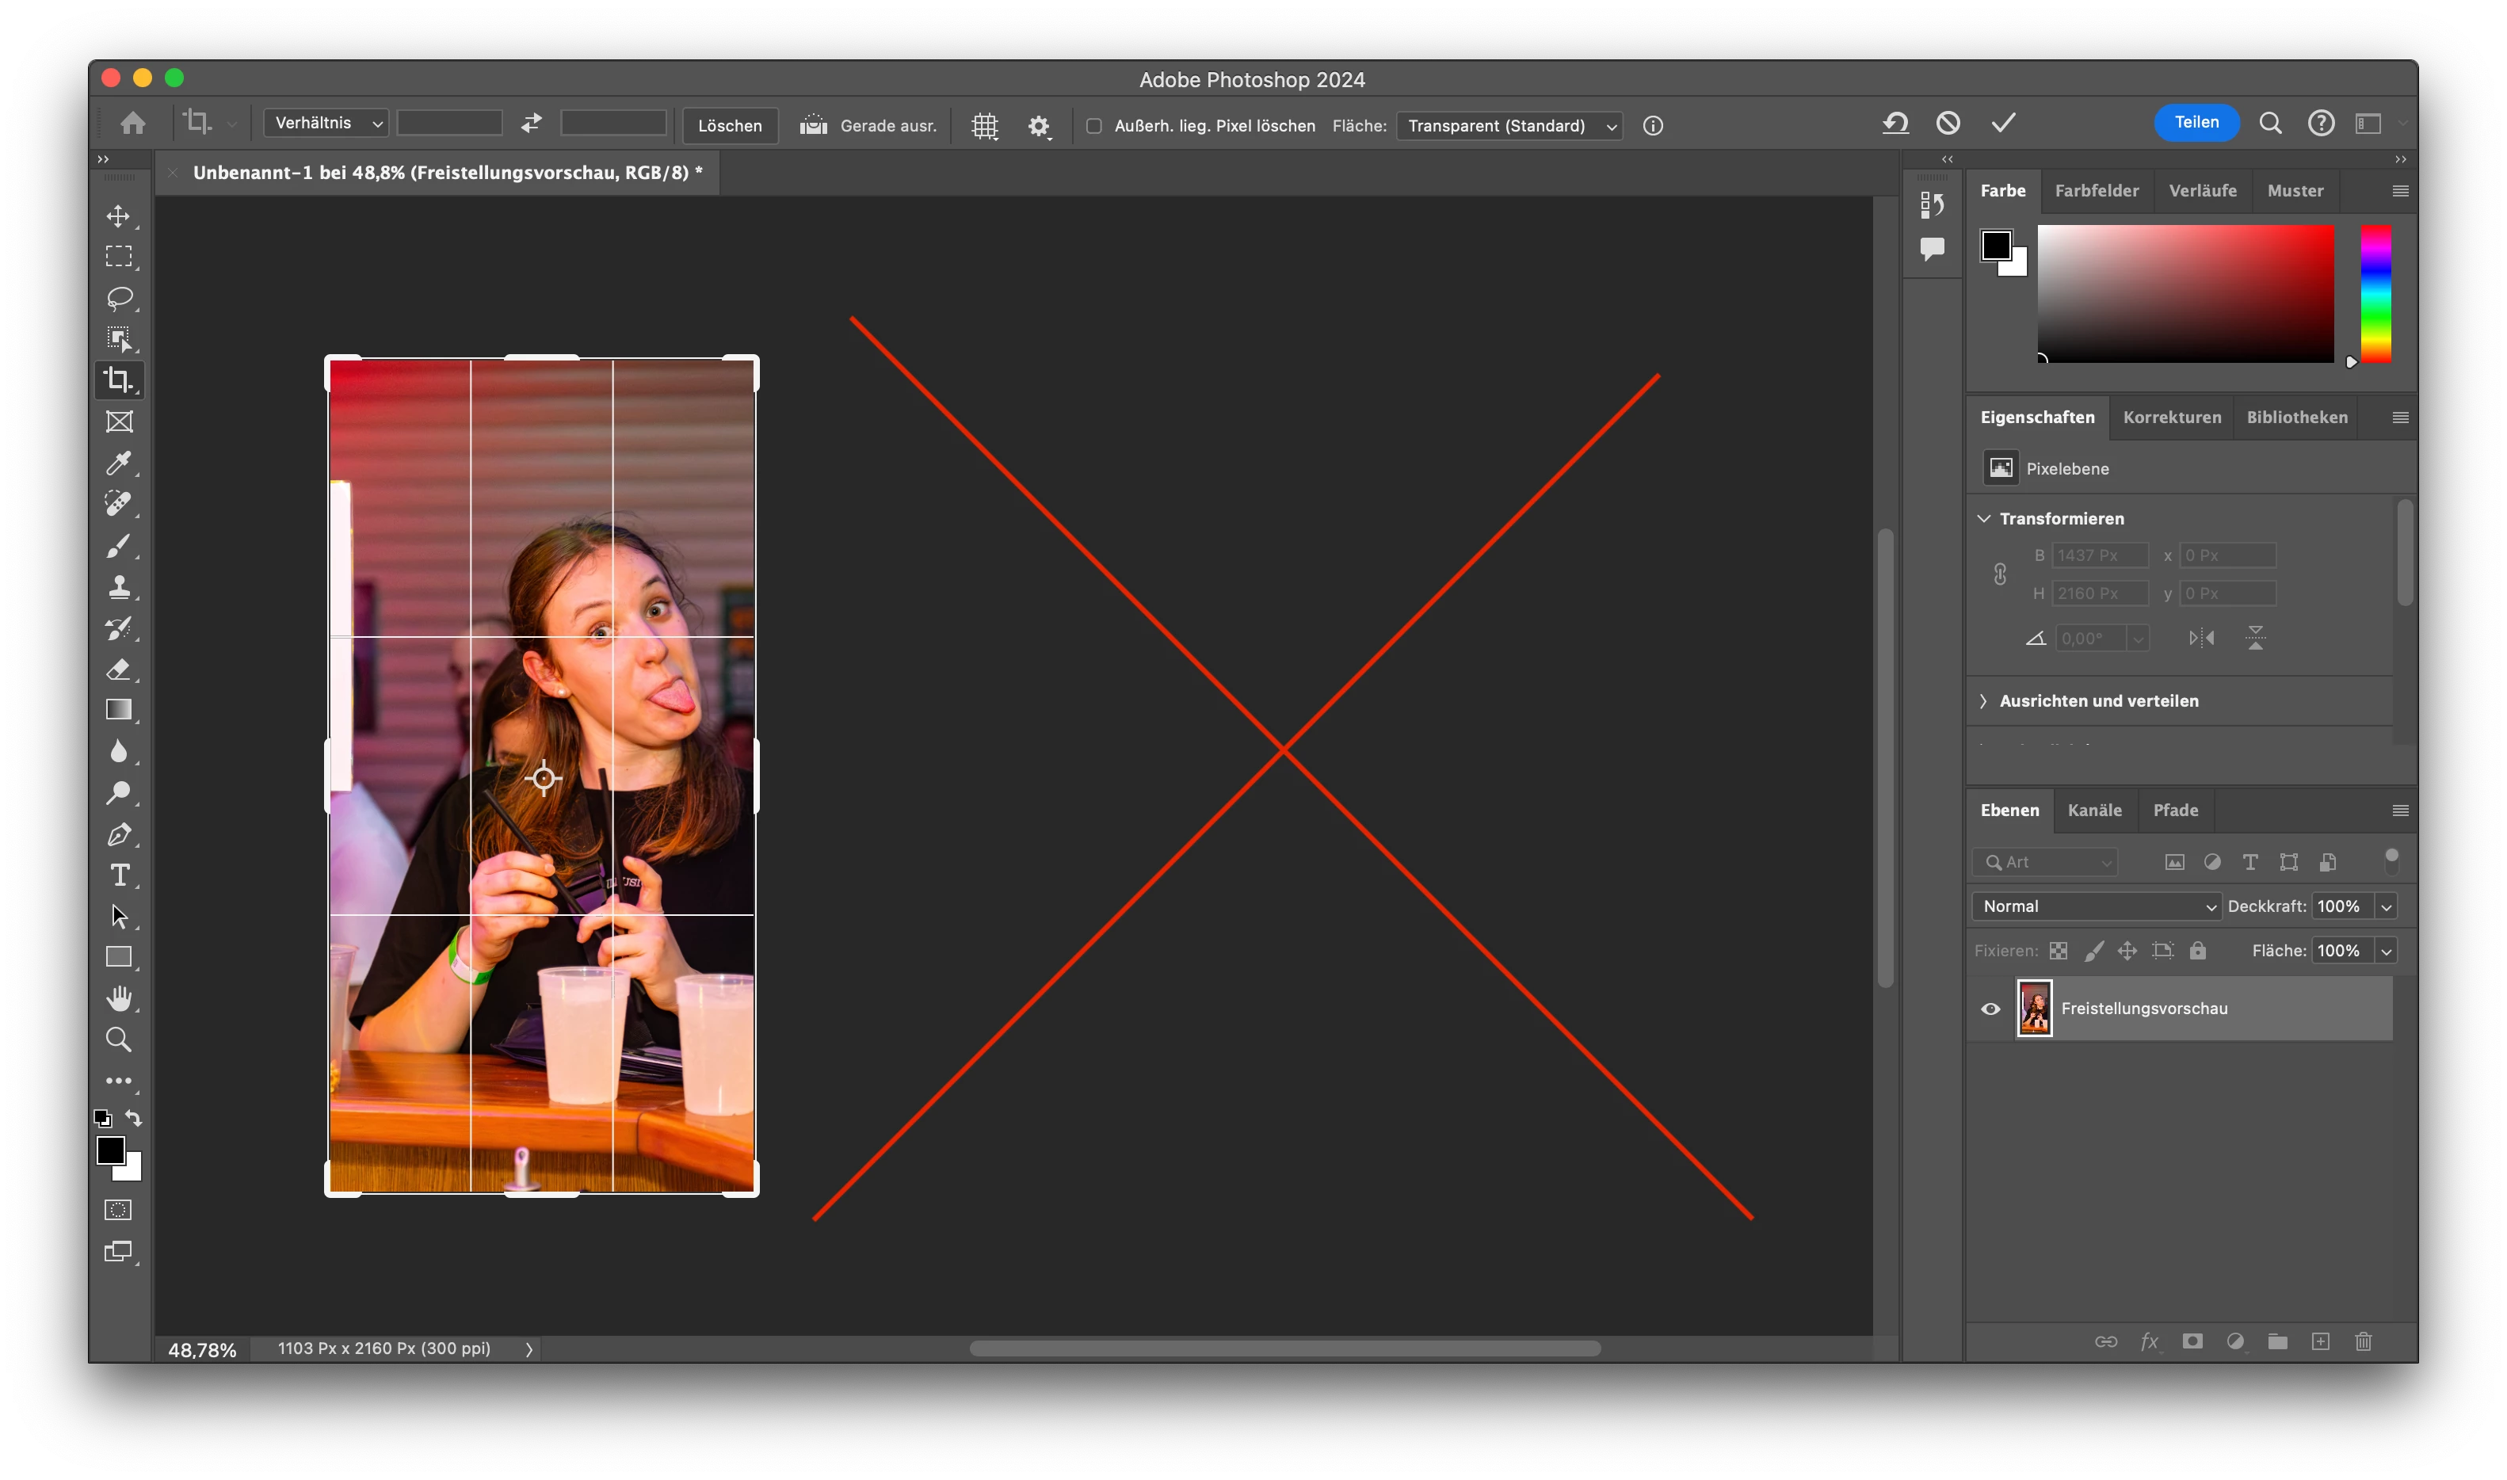The image size is (2507, 1480).
Task: Swap crop width and height values
Action: tap(532, 124)
